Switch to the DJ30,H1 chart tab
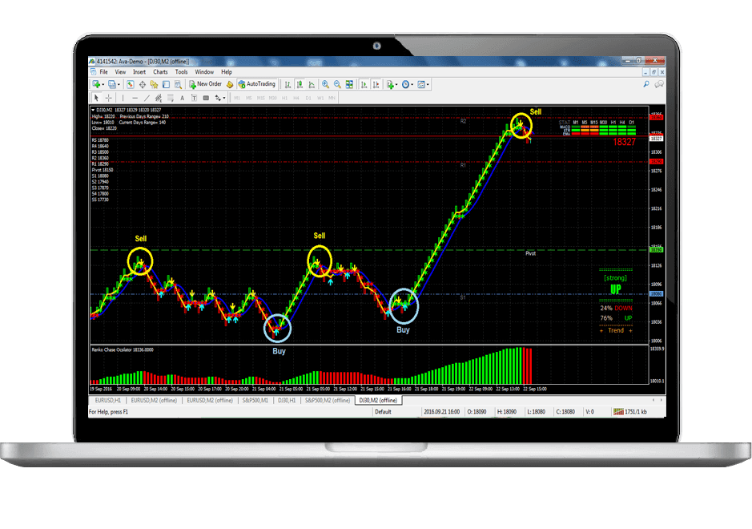The image size is (752, 529). coord(287,400)
